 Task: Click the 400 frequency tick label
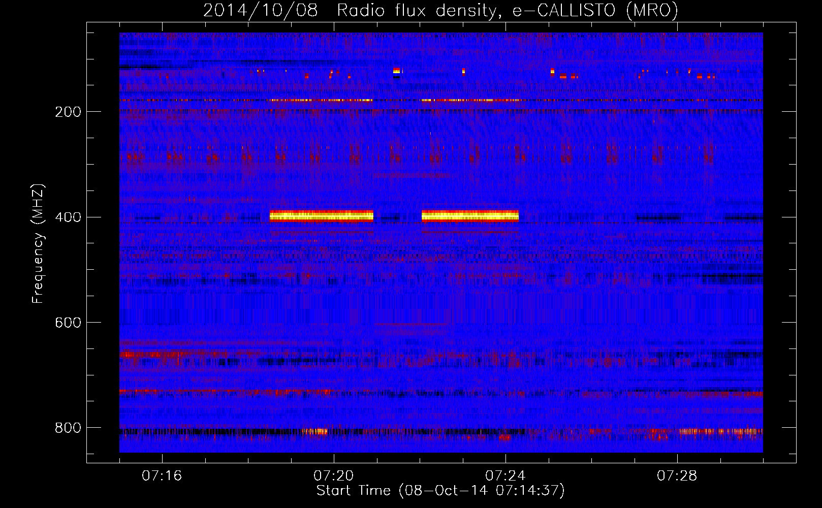[68, 217]
